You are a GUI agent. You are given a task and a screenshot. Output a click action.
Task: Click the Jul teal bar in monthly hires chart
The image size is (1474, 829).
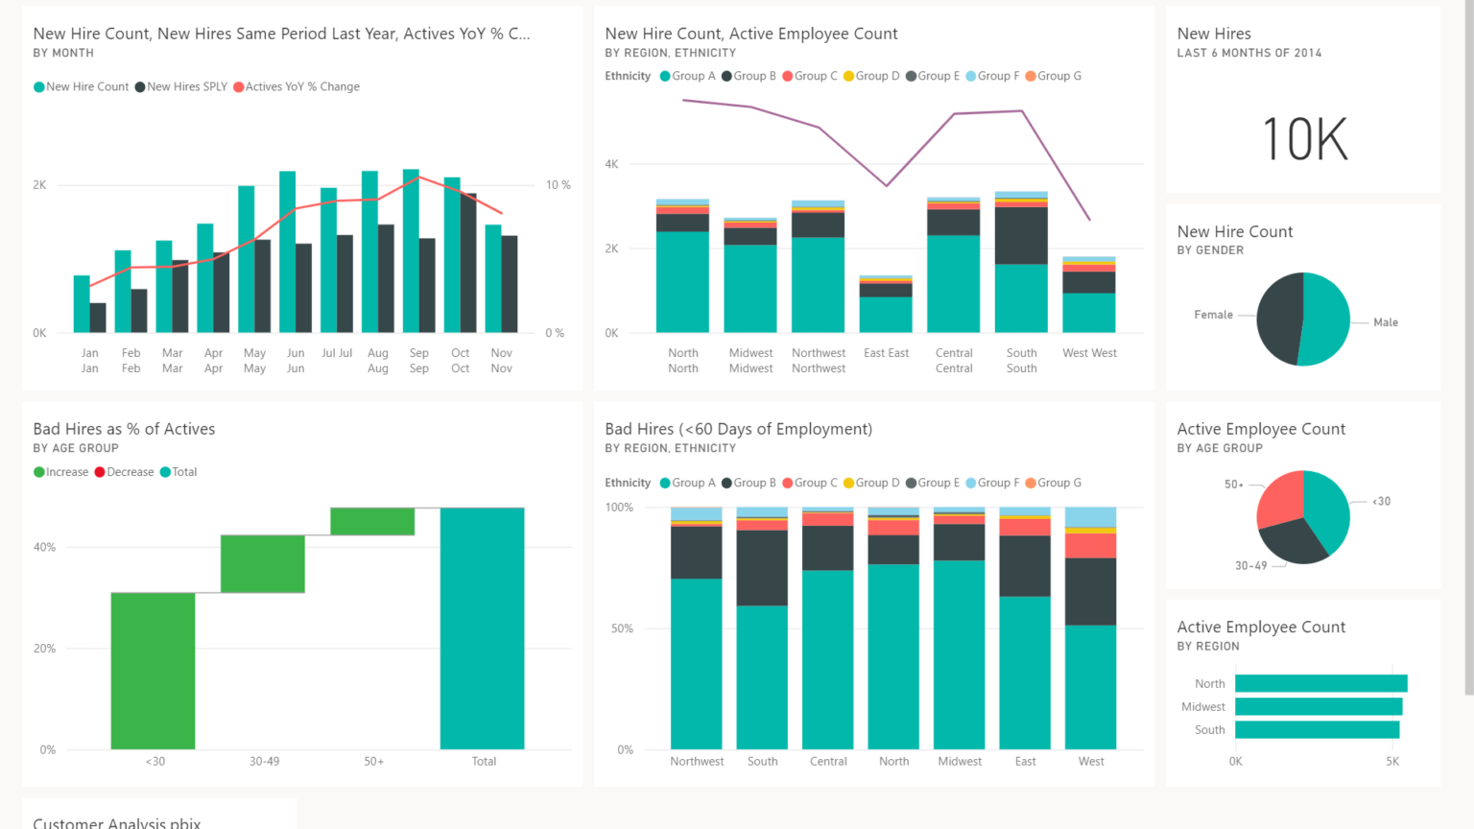(328, 260)
